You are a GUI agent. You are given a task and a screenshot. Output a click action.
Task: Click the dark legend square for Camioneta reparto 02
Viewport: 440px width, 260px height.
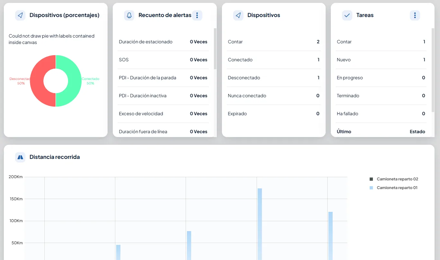(x=371, y=179)
